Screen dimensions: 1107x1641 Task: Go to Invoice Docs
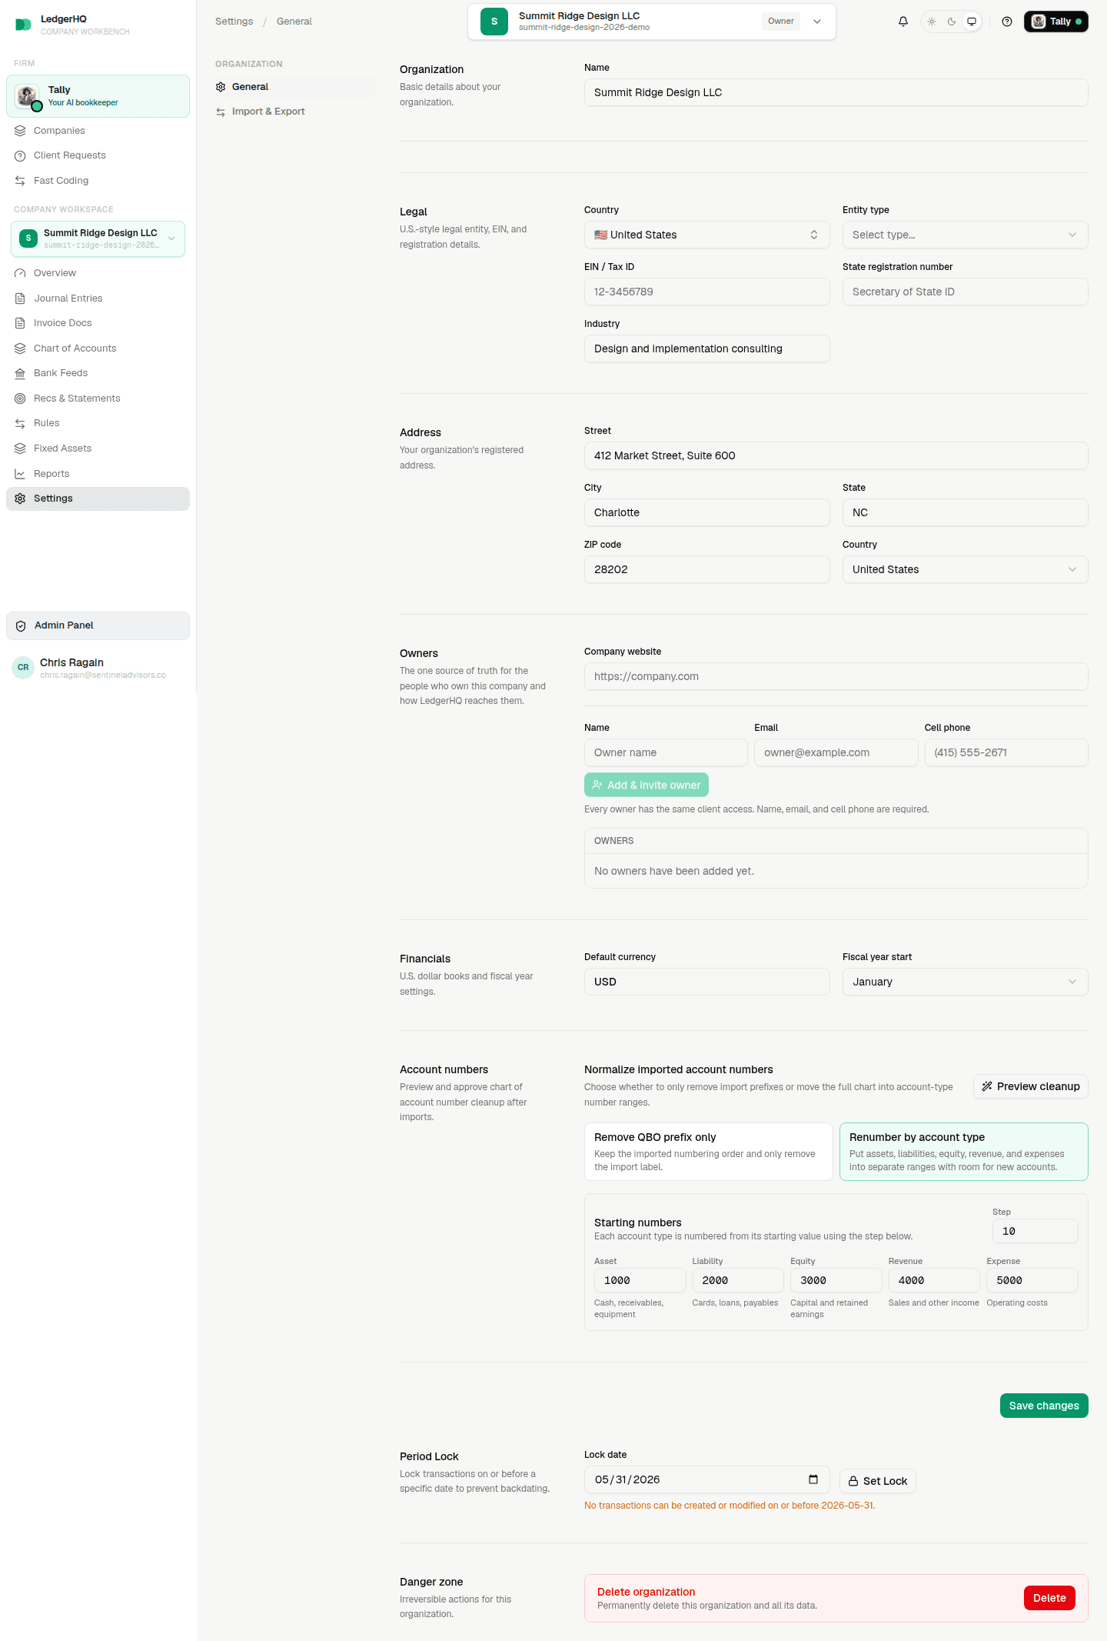98,323
